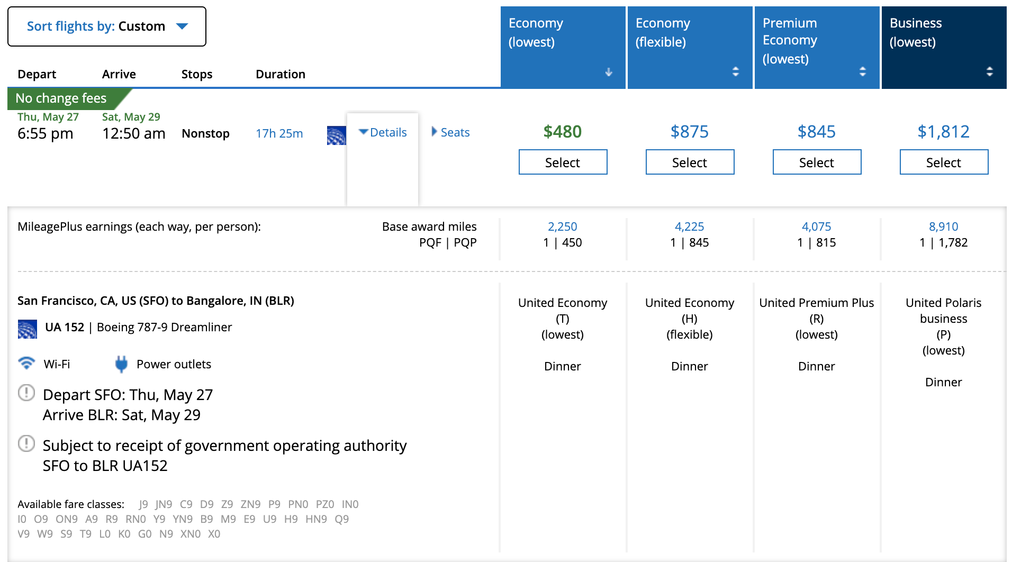Sort by Business (lowest) column arrows
Viewport: 1012px width, 562px height.
click(x=989, y=71)
